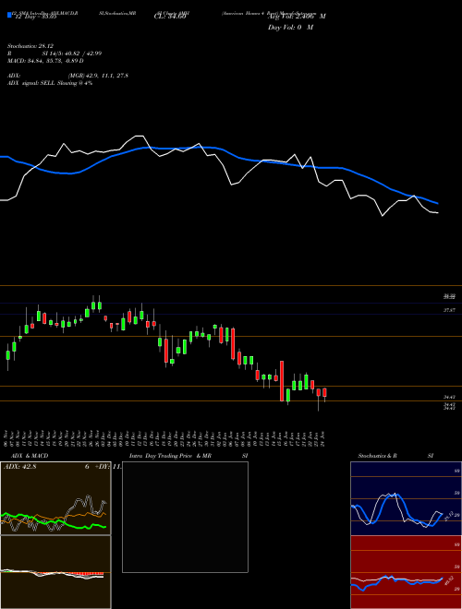Click the 37.57 price axis label
This screenshot has height=609, width=462.
449,310
